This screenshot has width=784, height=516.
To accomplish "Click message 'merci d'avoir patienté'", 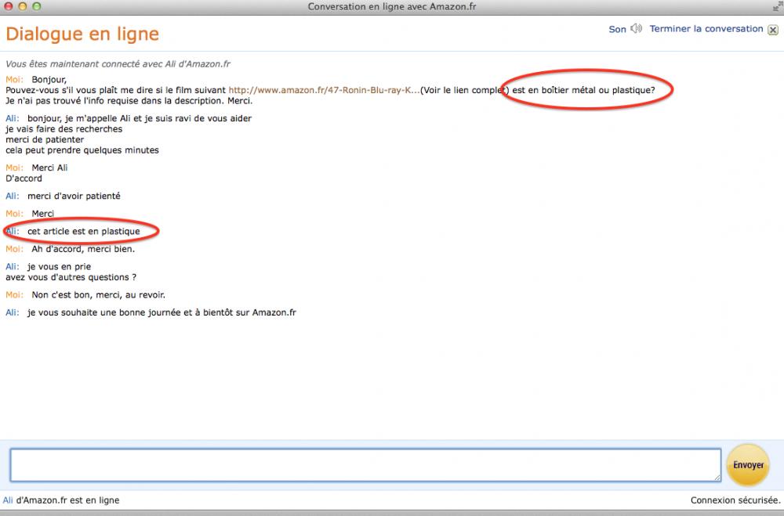I will click(74, 196).
